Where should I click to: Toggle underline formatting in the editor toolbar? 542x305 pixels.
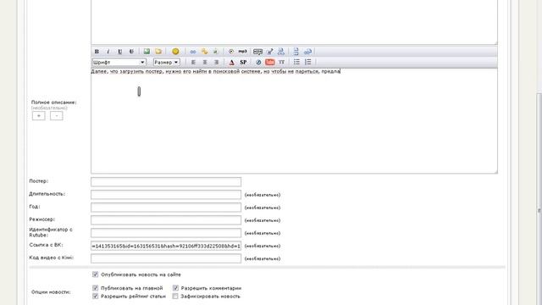click(x=120, y=52)
